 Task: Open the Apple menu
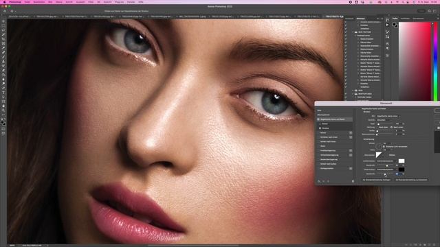point(4,2)
